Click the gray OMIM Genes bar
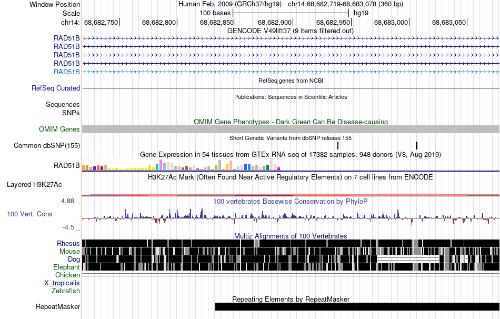The height and width of the screenshot is (319, 500). (x=291, y=129)
